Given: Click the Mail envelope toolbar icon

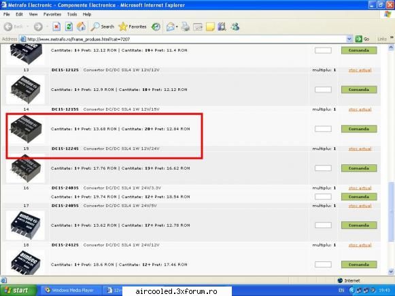Looking at the screenshot, I should [x=170, y=26].
